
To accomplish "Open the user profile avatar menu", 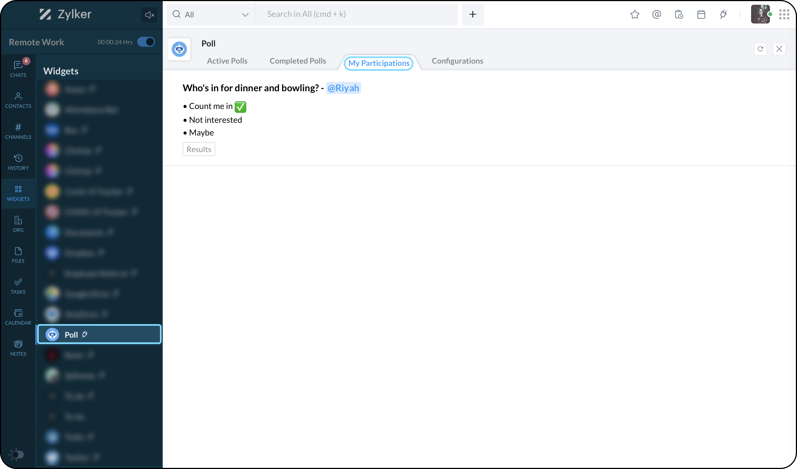I will [760, 15].
